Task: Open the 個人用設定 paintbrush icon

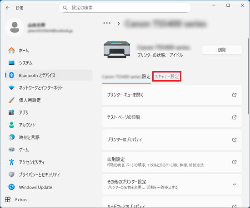Action: (x=11, y=100)
